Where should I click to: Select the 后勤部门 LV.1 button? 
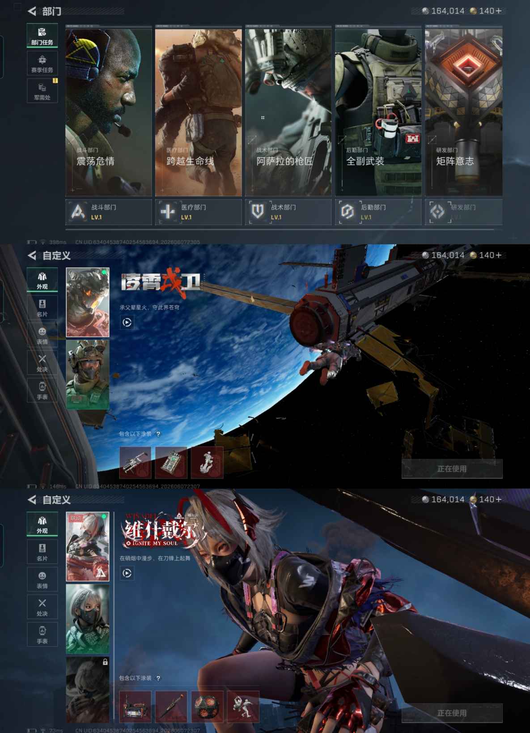pyautogui.click(x=378, y=212)
